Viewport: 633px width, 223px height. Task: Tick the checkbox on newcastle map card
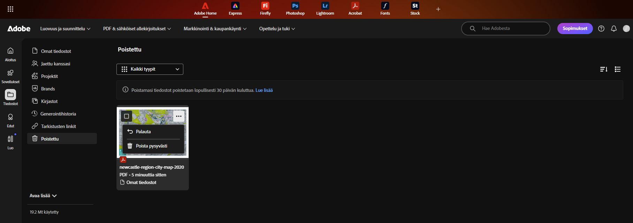(127, 116)
